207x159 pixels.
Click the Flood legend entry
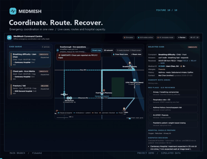[119, 113]
